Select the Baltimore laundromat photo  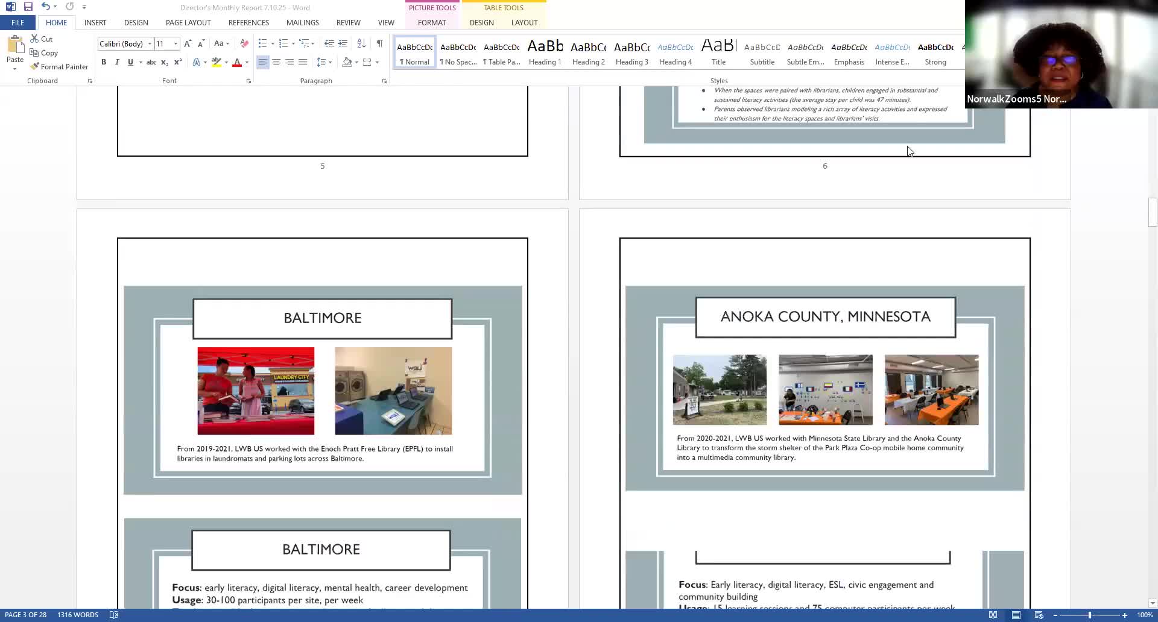pos(393,391)
